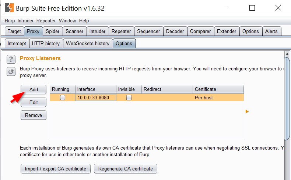The width and height of the screenshot is (291, 180).
Task: Click the vertical scrollbar thumb
Action: point(287,99)
